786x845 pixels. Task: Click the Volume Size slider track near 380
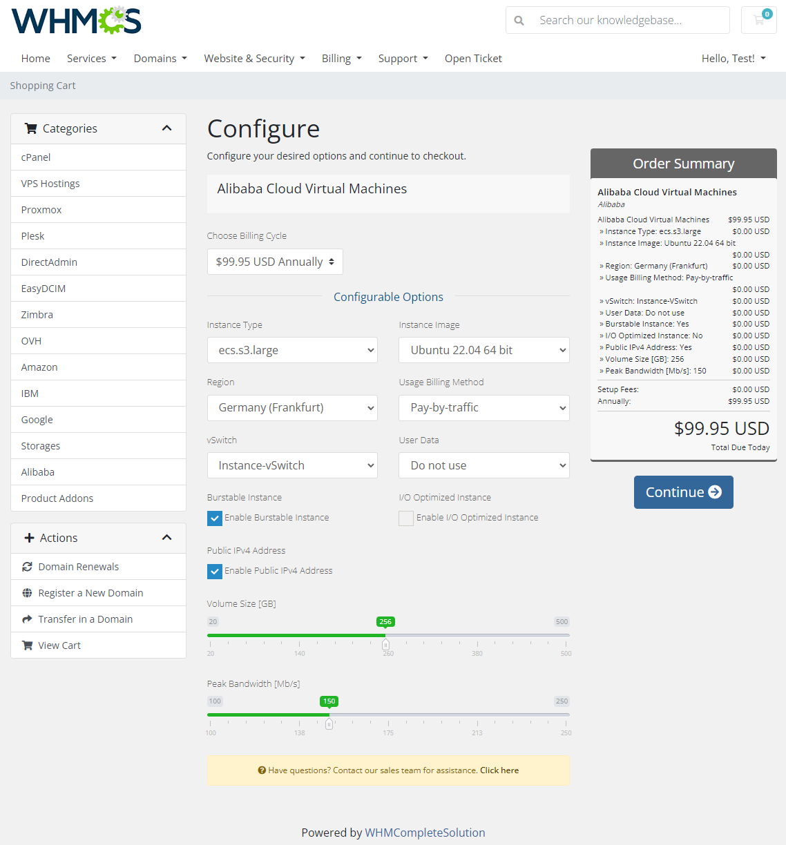pos(477,635)
